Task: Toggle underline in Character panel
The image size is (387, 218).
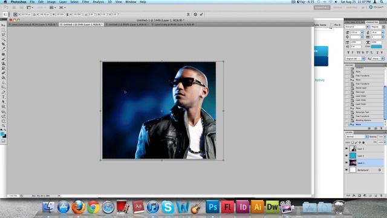Action: click(377, 53)
